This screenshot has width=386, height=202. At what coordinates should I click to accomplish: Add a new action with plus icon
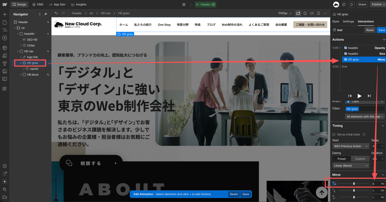tap(384, 39)
